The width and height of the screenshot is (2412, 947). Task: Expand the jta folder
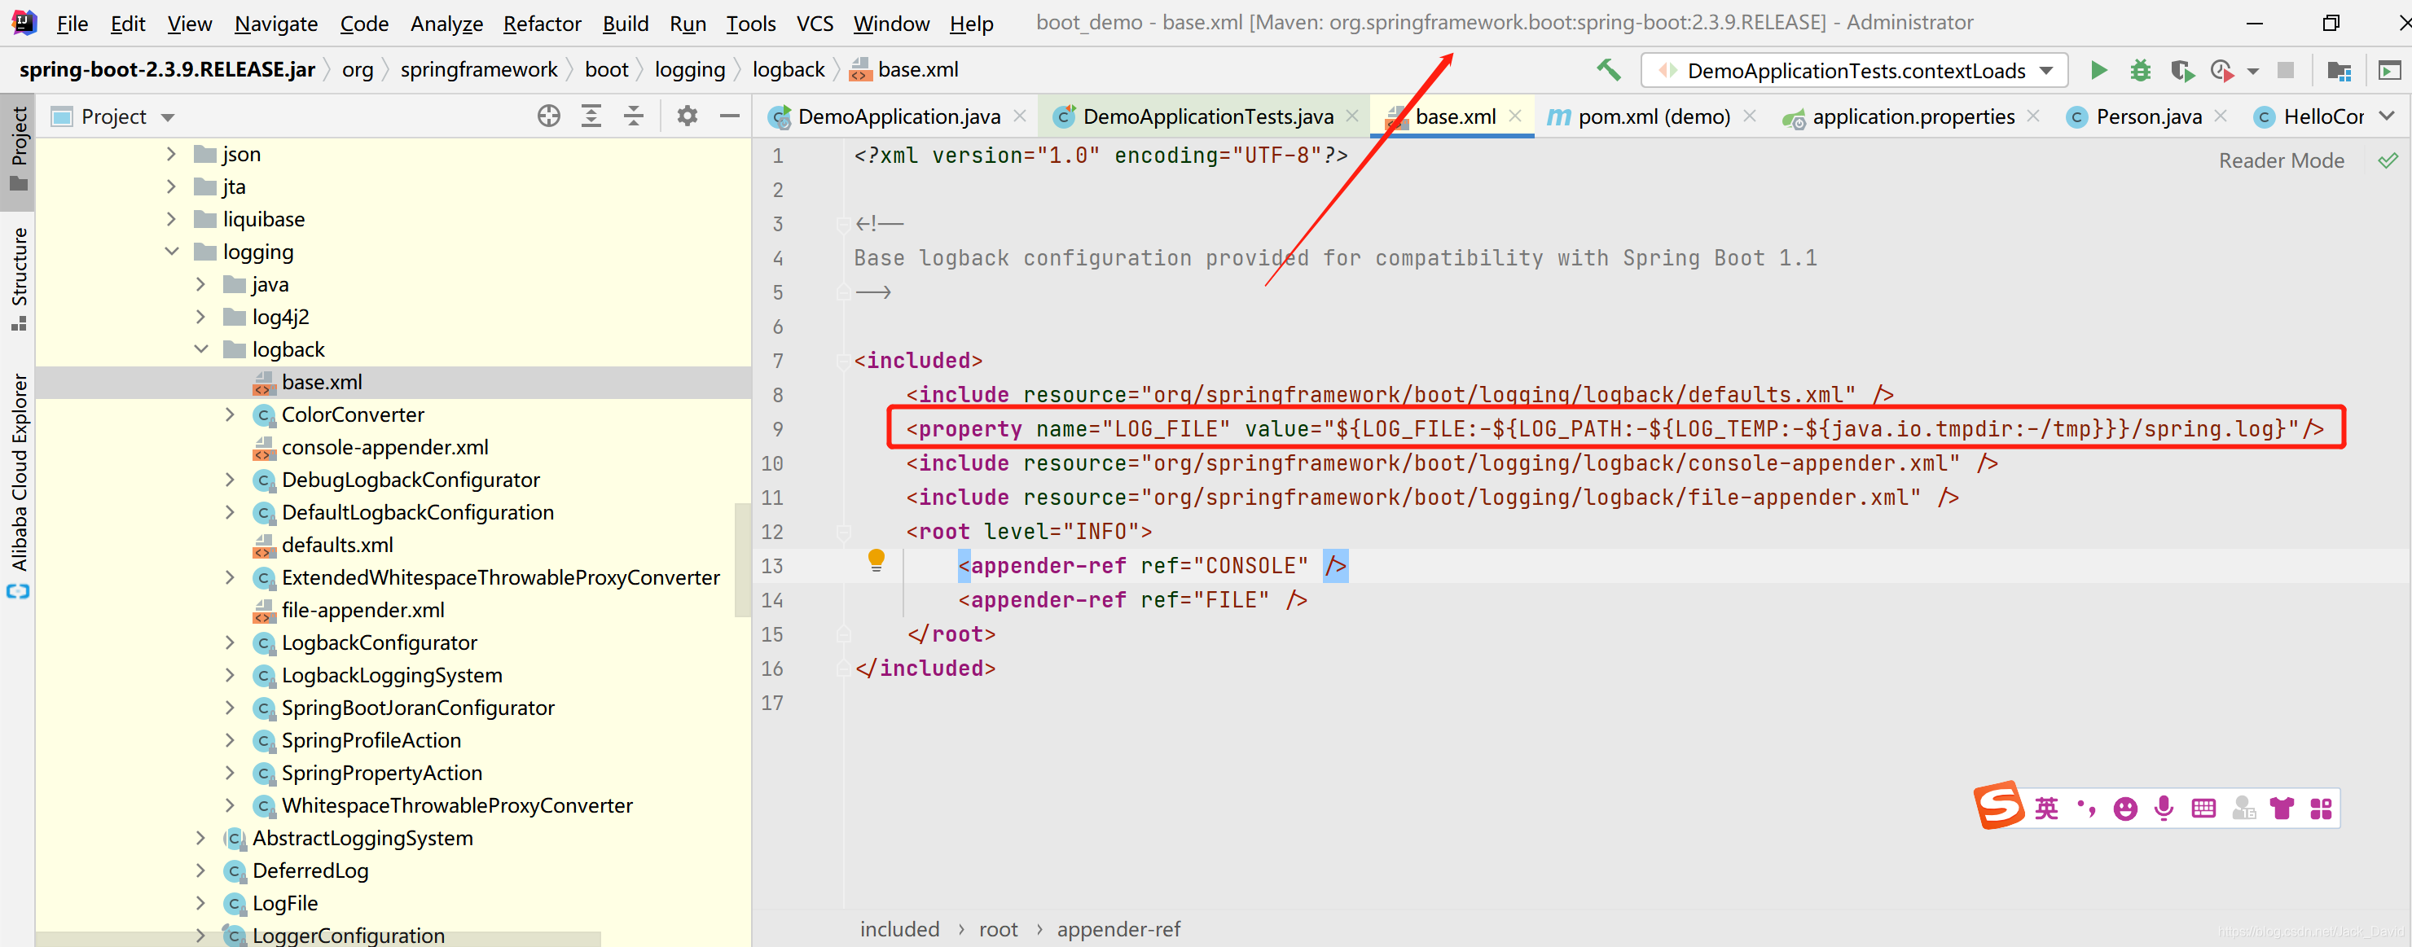click(x=171, y=186)
